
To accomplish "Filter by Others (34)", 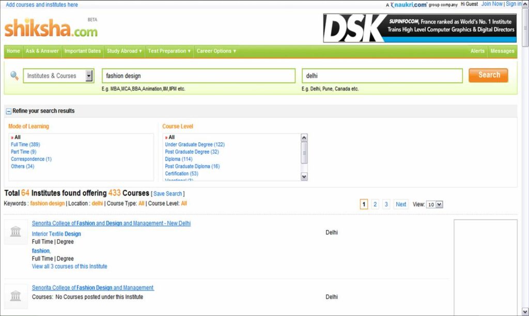I will pyautogui.click(x=22, y=167).
